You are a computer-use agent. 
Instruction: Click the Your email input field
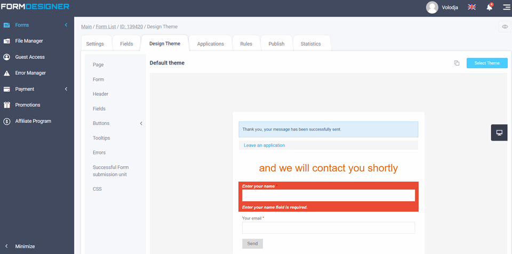(x=329, y=228)
